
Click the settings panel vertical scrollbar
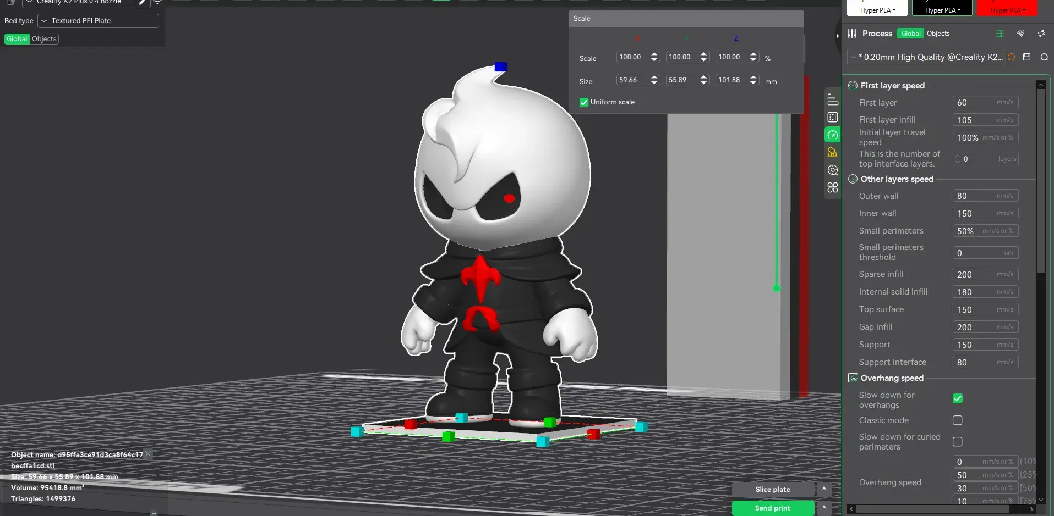click(1040, 181)
